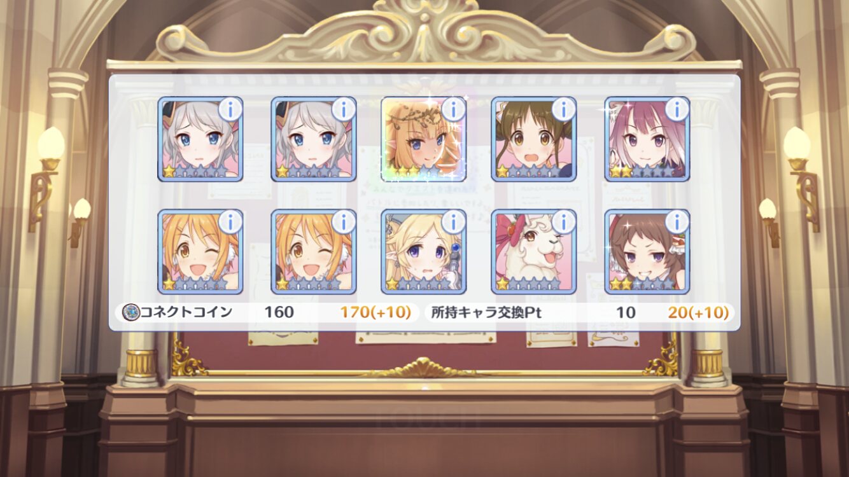Tap the 所持キャラ交換Pt points bar
The image size is (849, 477).
(579, 312)
